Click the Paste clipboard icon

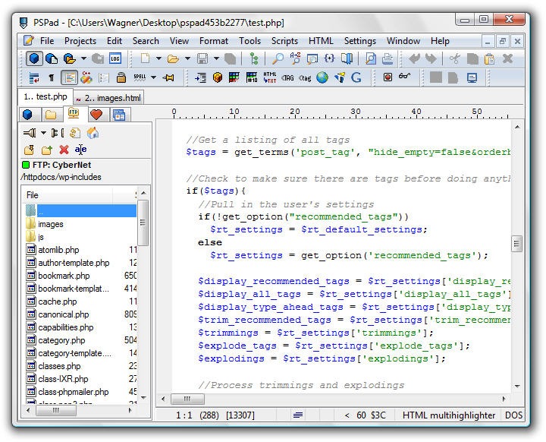pyautogui.click(x=489, y=58)
